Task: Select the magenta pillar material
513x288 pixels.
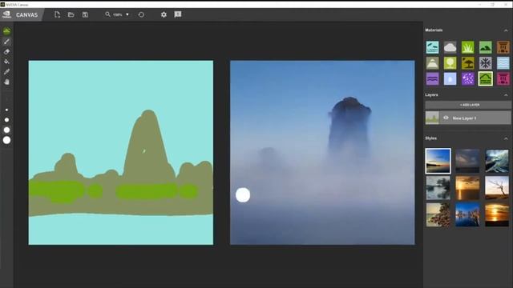Action: (503, 78)
